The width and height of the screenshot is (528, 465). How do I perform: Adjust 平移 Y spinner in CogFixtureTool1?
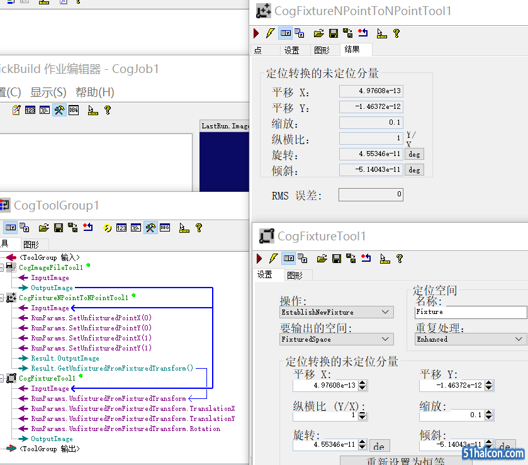point(489,385)
